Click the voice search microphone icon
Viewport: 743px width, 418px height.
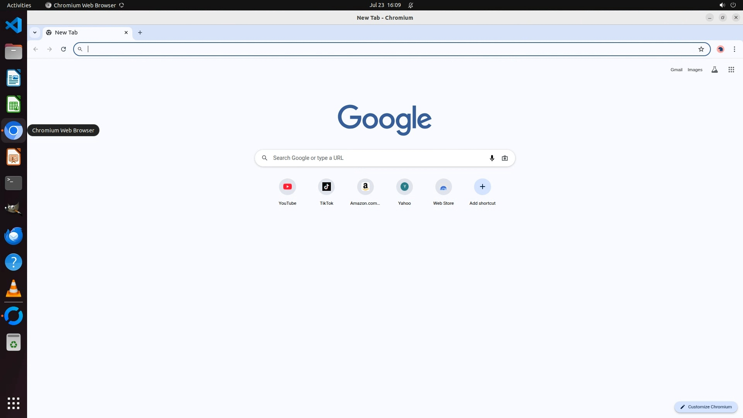click(x=492, y=158)
